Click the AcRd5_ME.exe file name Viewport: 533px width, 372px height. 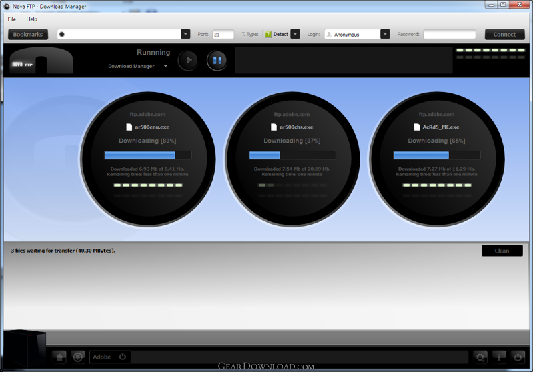[441, 127]
